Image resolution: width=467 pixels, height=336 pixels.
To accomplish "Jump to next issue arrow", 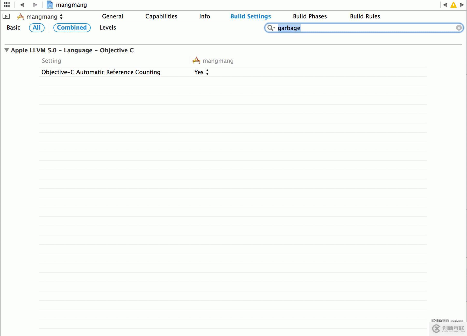I will [462, 5].
